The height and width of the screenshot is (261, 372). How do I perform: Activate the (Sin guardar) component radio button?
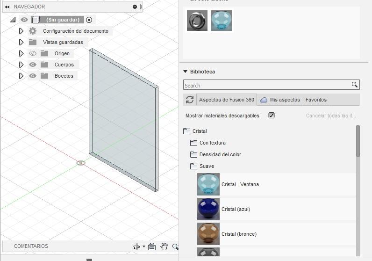tap(89, 20)
